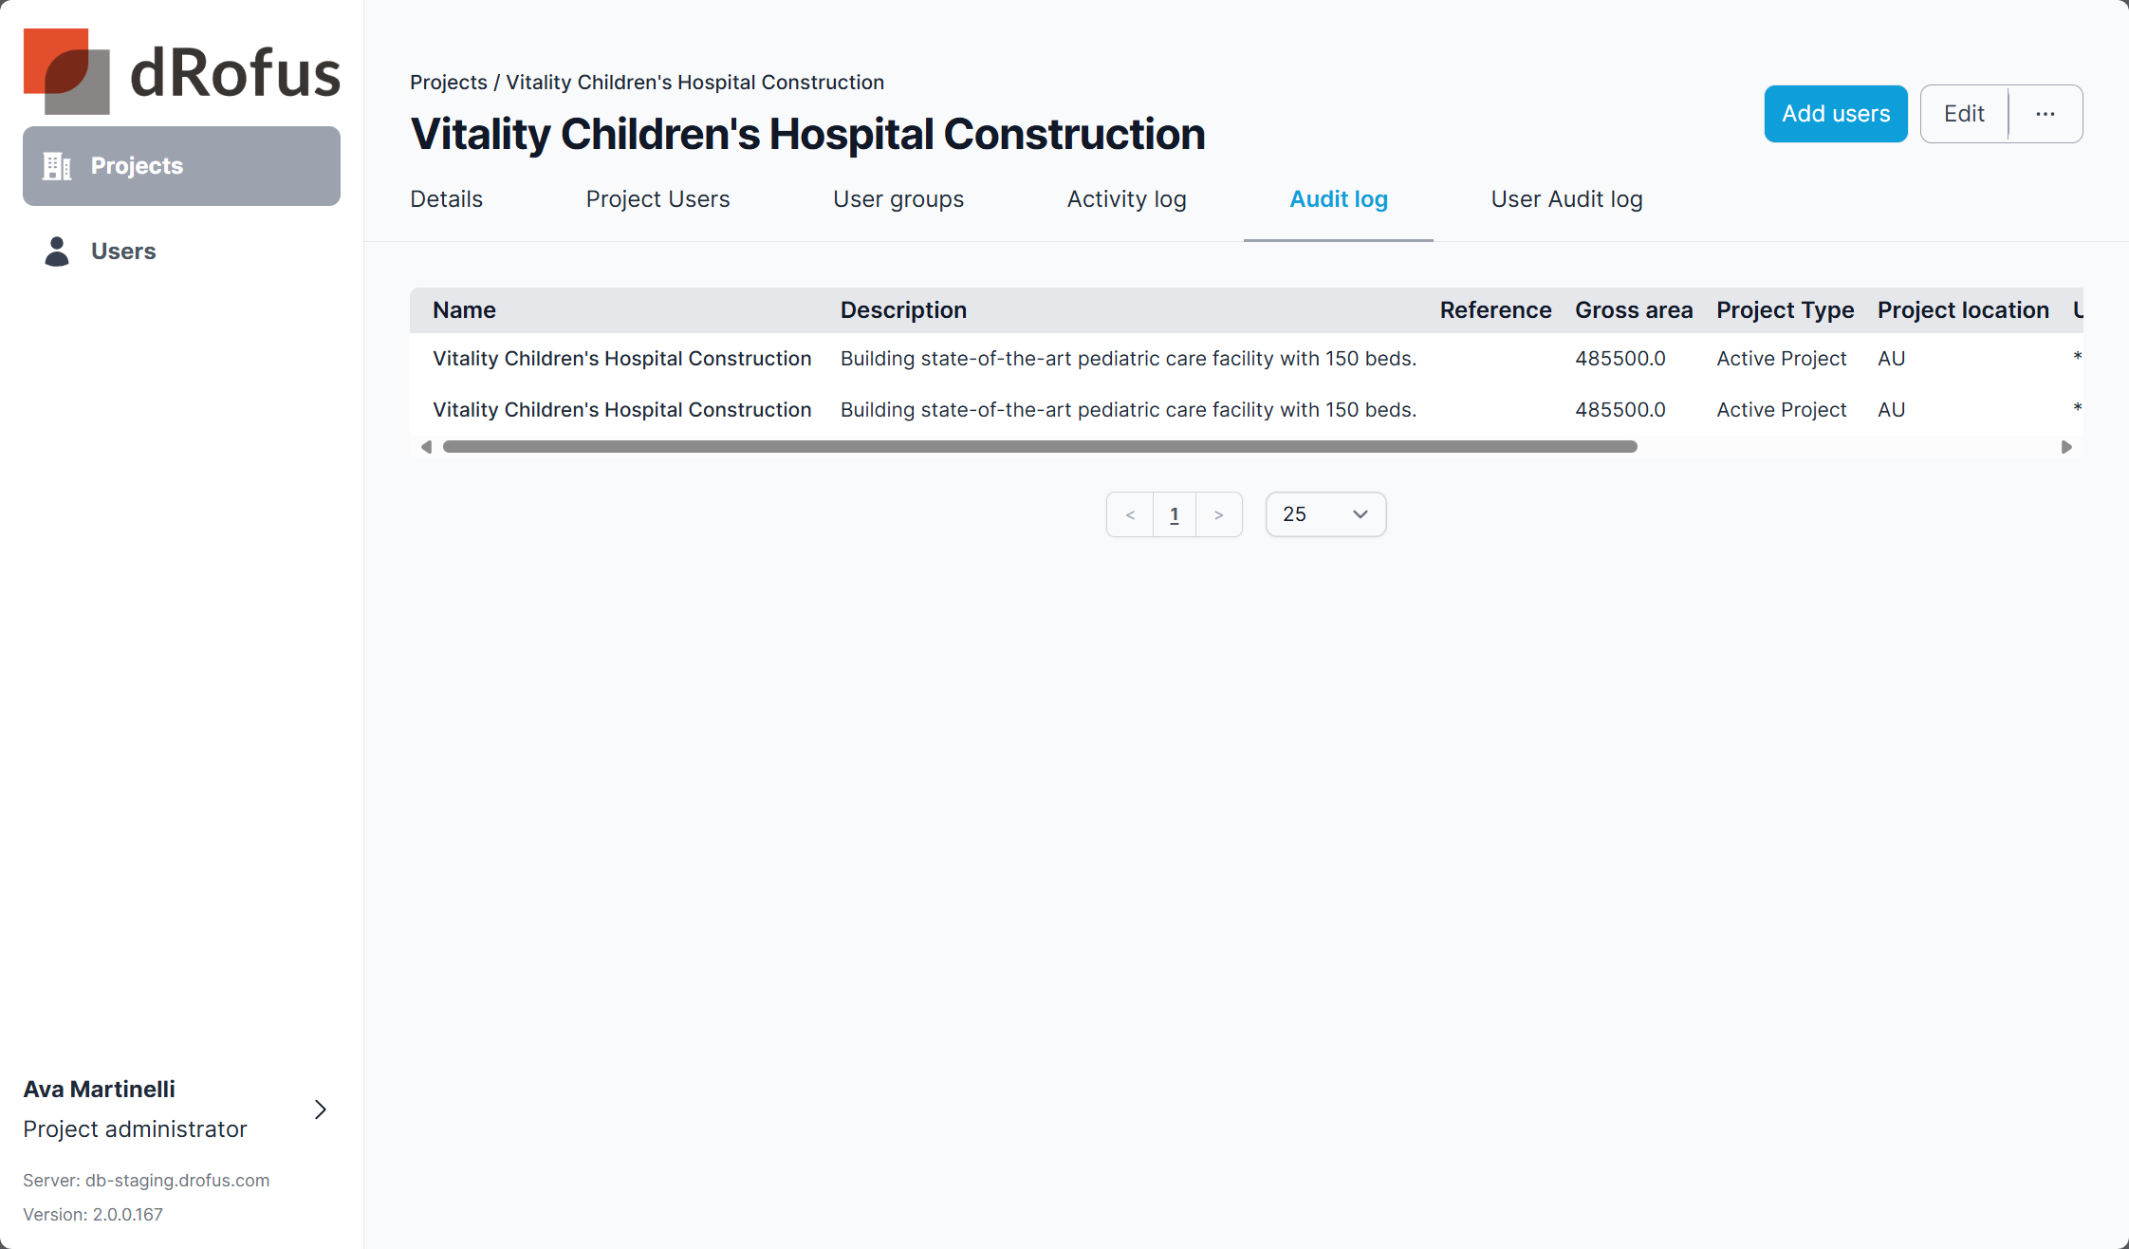
Task: Go to next page arrow
Action: [x=1218, y=514]
